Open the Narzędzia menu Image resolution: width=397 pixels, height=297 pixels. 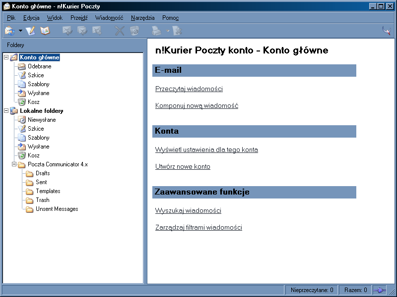coord(143,18)
